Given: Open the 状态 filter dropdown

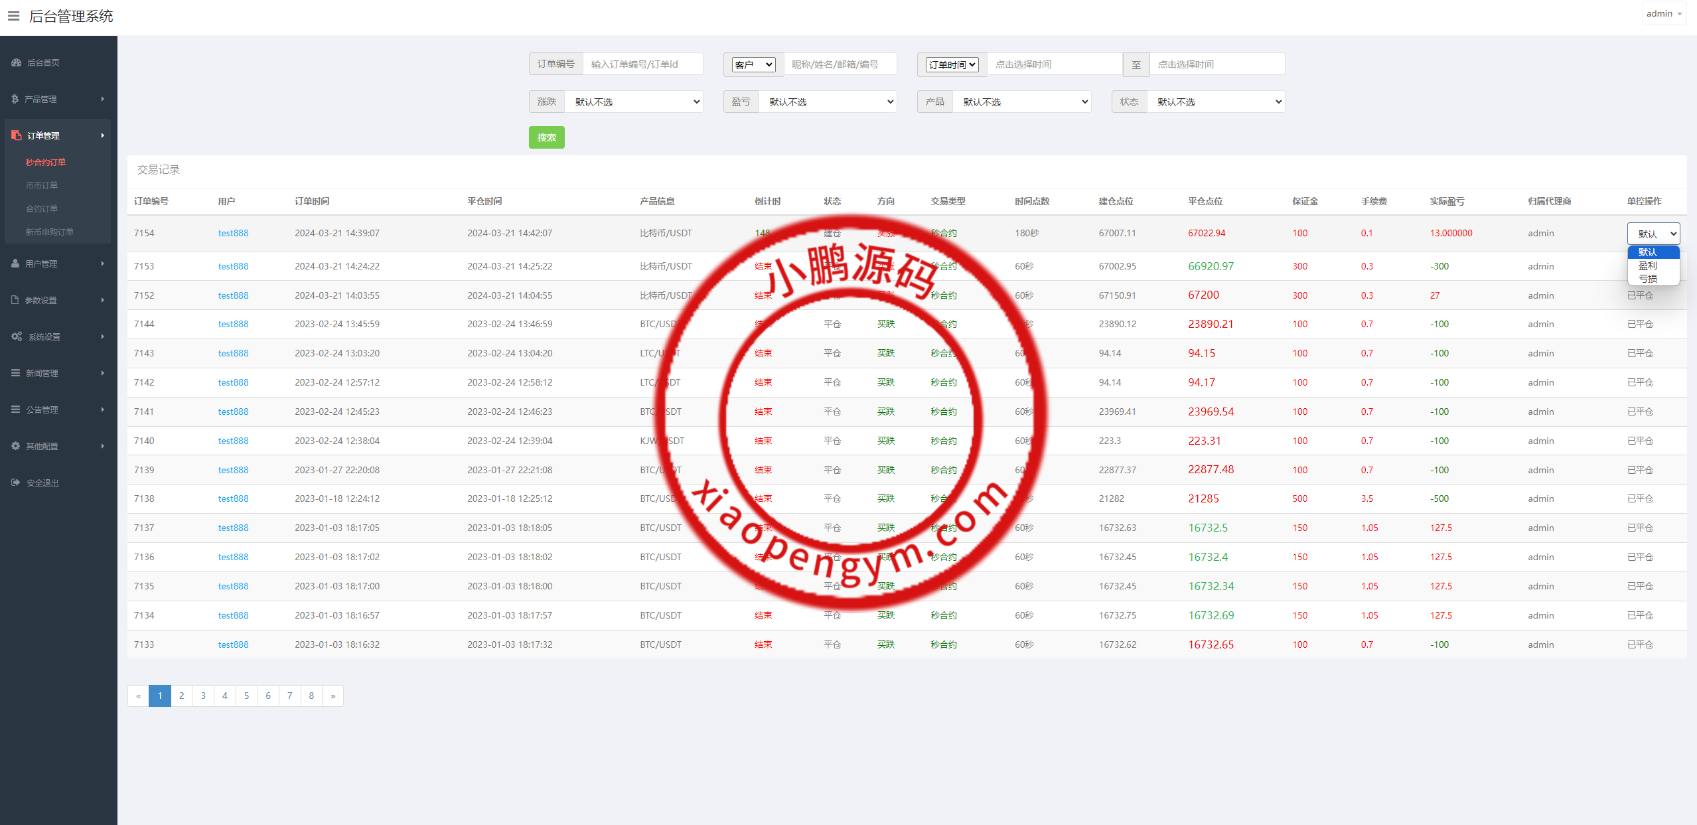Looking at the screenshot, I should coord(1216,102).
